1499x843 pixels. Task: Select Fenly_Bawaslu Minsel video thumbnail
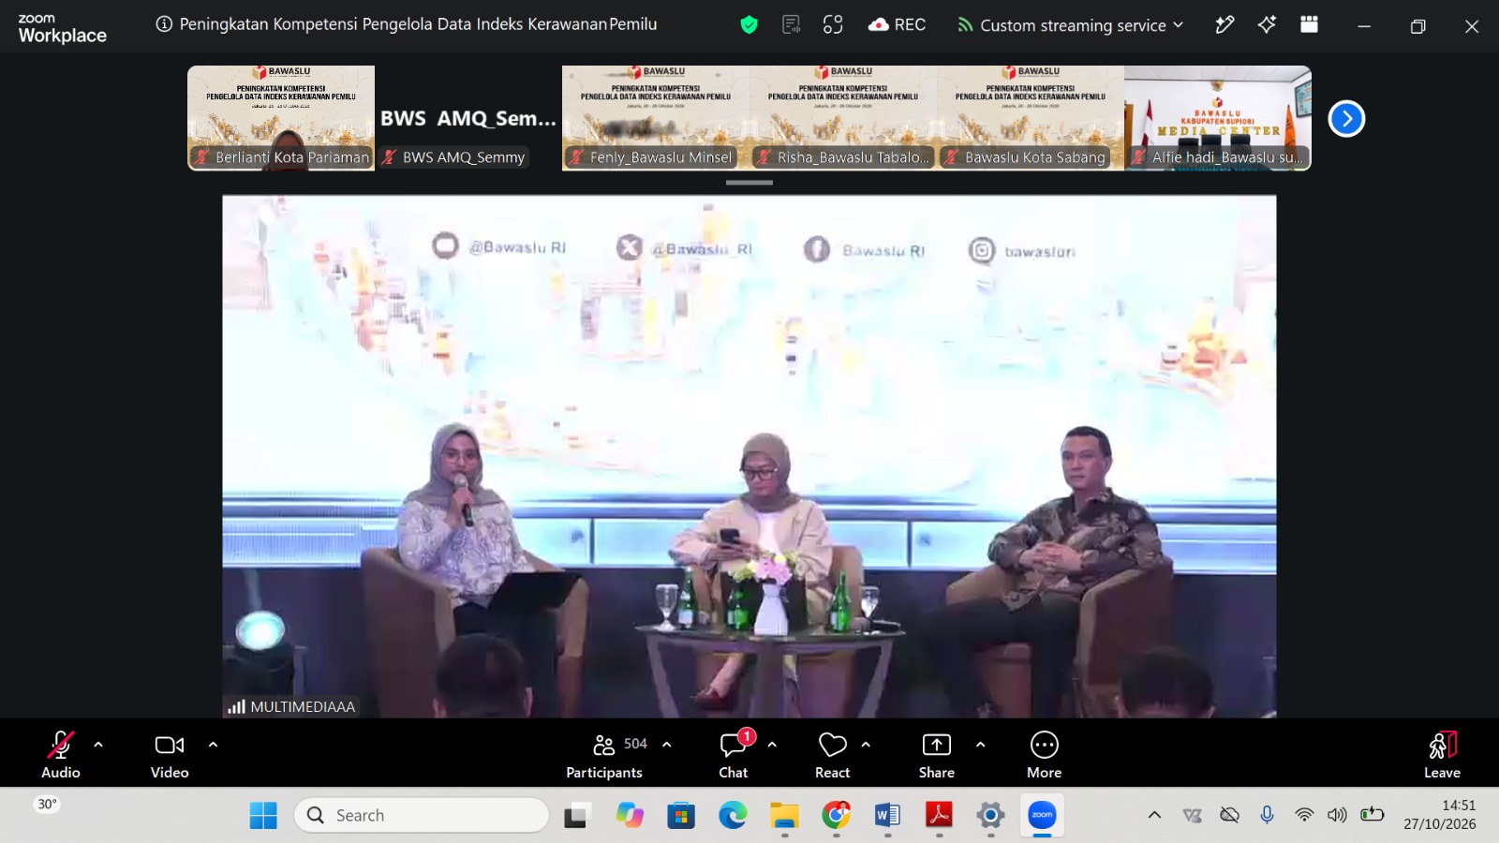tap(656, 118)
